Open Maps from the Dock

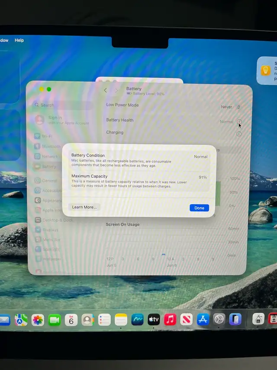pos(21,320)
